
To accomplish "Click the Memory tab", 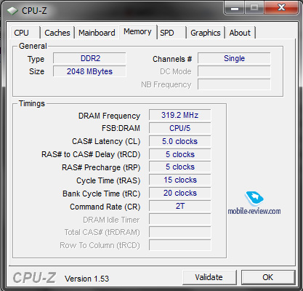I will click(x=137, y=32).
